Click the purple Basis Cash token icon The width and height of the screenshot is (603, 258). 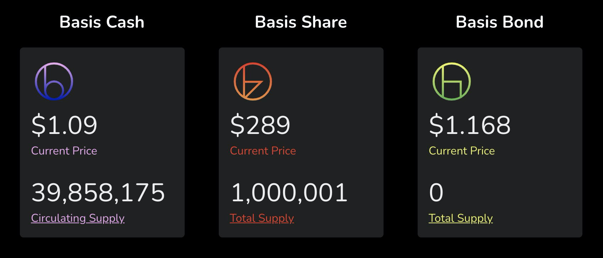(54, 82)
